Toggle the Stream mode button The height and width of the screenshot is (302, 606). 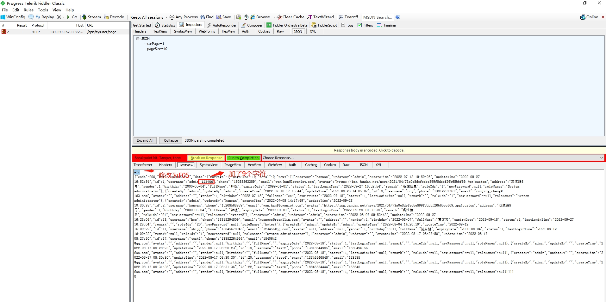coord(91,17)
